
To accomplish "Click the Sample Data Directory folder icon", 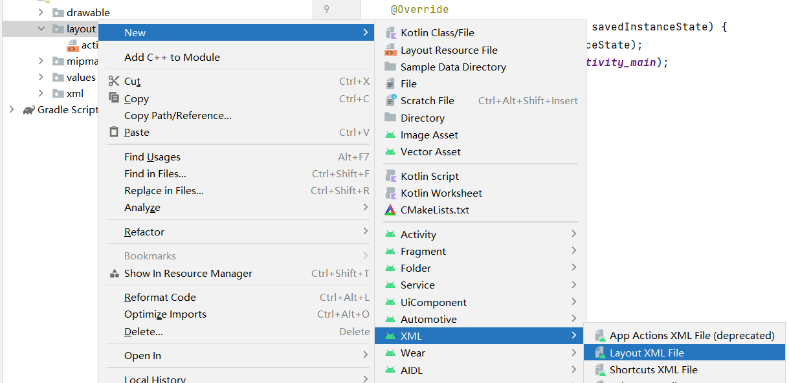I will click(x=390, y=67).
